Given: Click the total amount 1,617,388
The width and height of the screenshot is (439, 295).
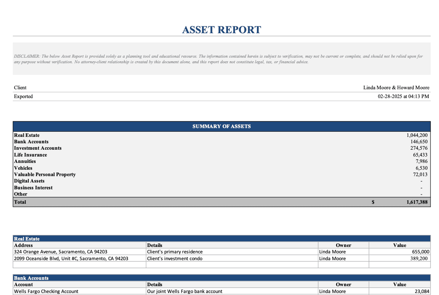Looking at the screenshot, I should pyautogui.click(x=417, y=202).
